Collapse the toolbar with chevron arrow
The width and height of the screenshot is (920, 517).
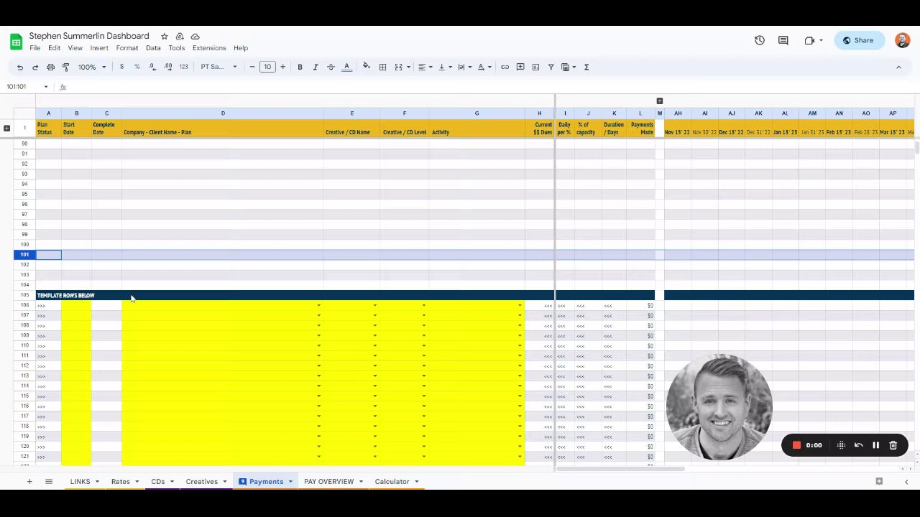pyautogui.click(x=898, y=67)
